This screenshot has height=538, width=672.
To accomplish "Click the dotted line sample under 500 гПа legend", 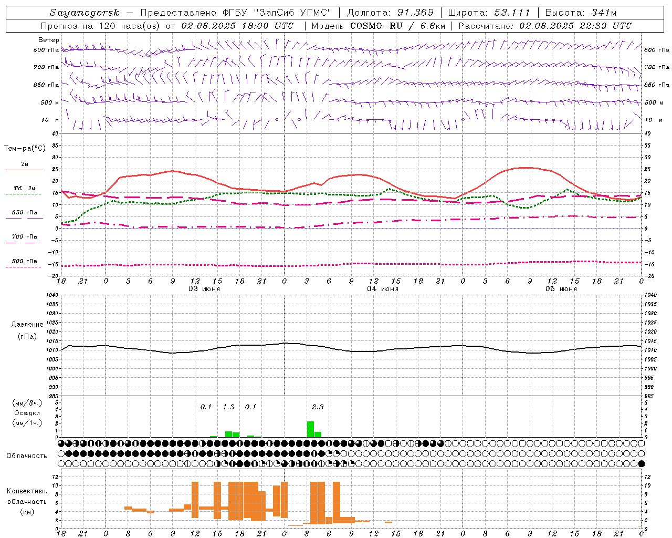I will [23, 267].
